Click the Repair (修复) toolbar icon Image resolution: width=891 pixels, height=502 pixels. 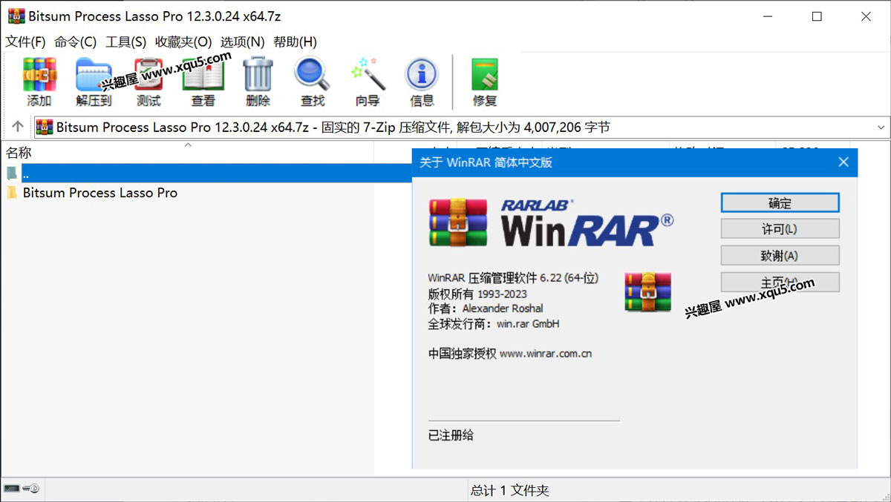[485, 82]
